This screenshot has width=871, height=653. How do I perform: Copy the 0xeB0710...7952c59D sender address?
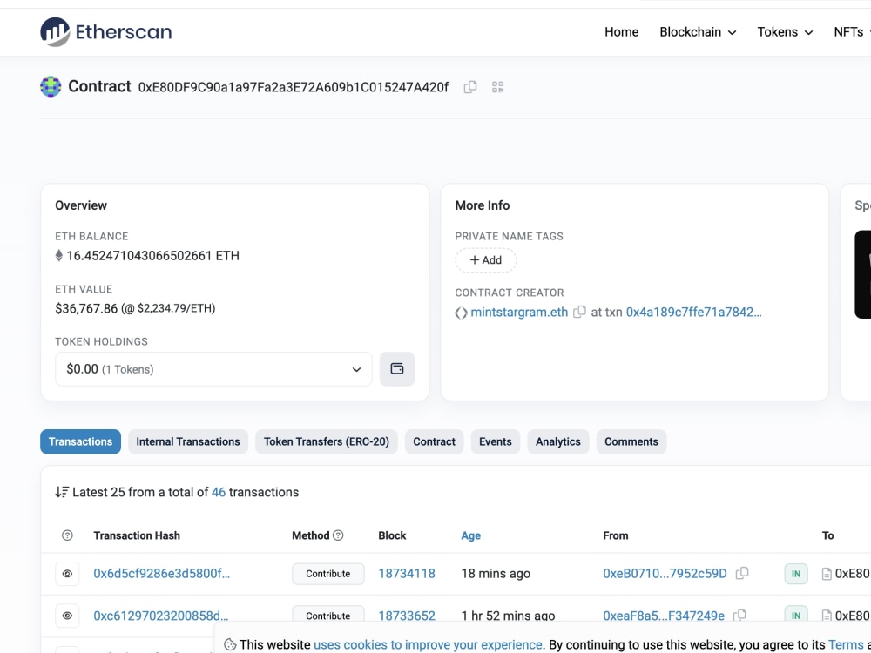point(742,573)
